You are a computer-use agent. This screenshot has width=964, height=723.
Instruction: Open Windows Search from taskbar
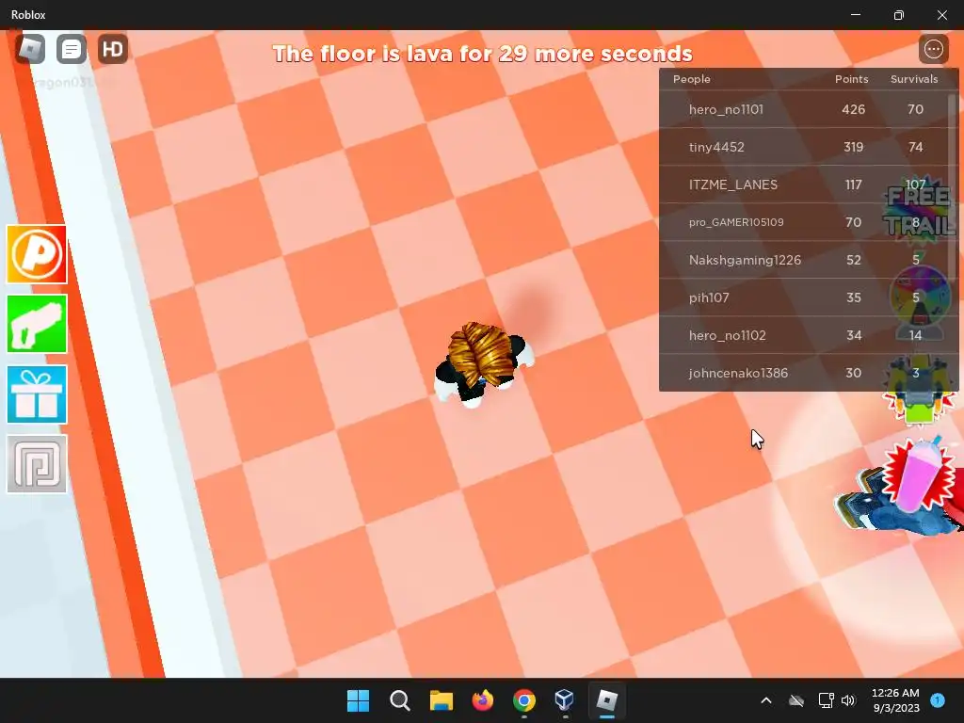[399, 700]
